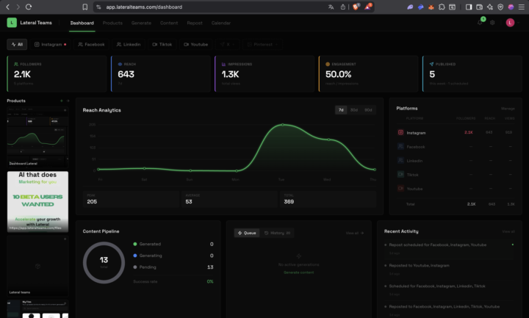The height and width of the screenshot is (318, 529).
Task: Click Manage in Platforms panel
Action: 508,108
